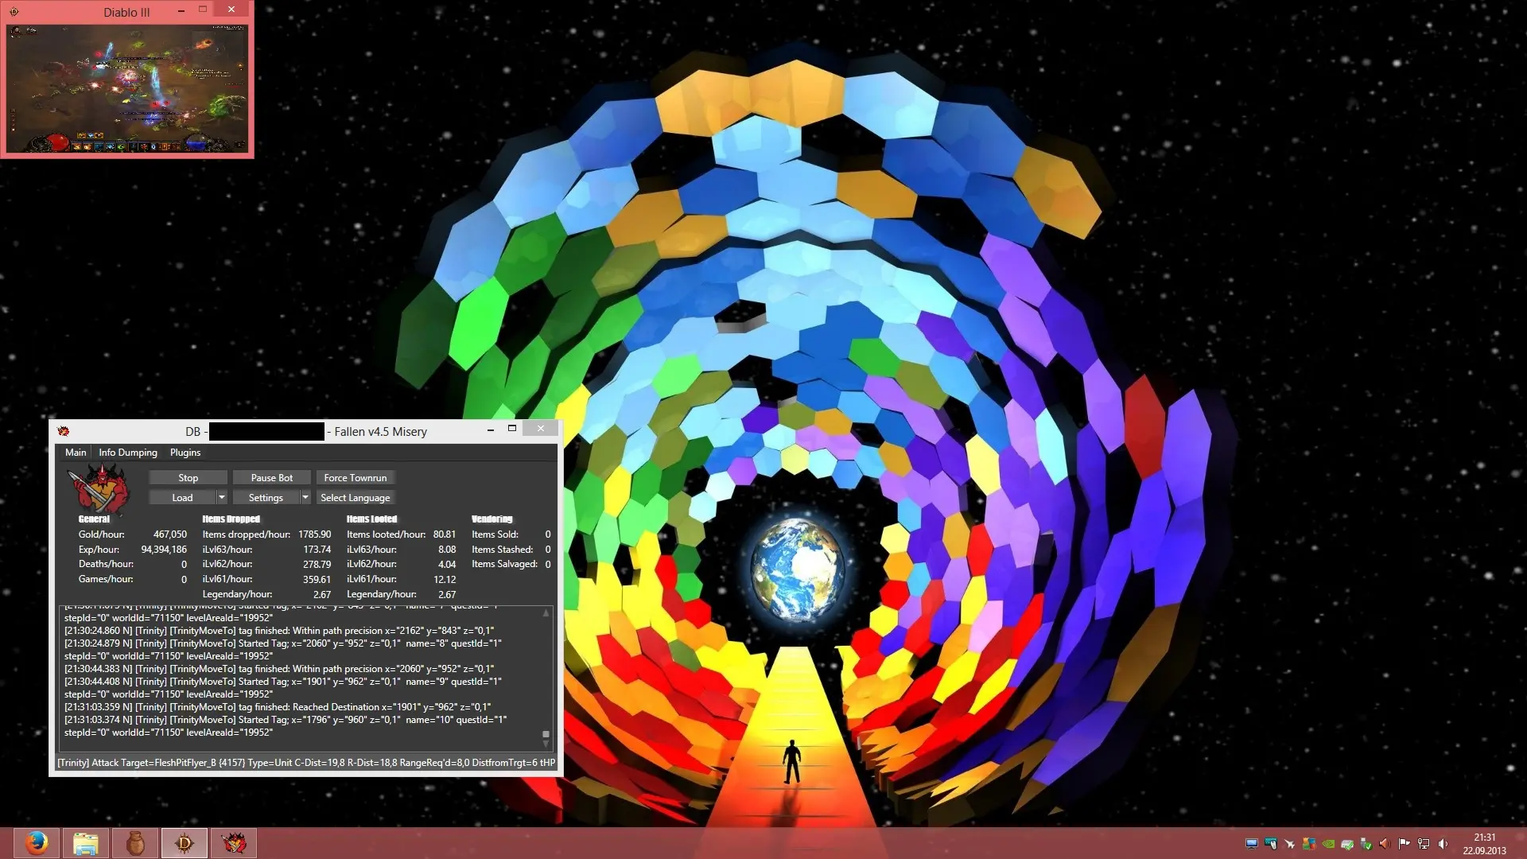1527x859 pixels.
Task: Switch to the Info Dumping tab
Action: coord(128,453)
